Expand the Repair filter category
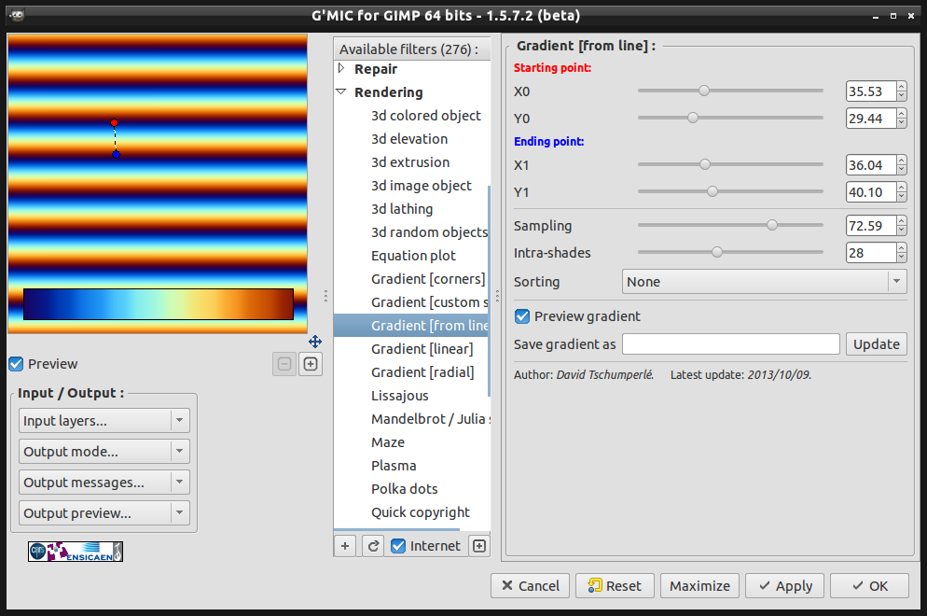Screen dimensions: 927x616 tap(341, 69)
